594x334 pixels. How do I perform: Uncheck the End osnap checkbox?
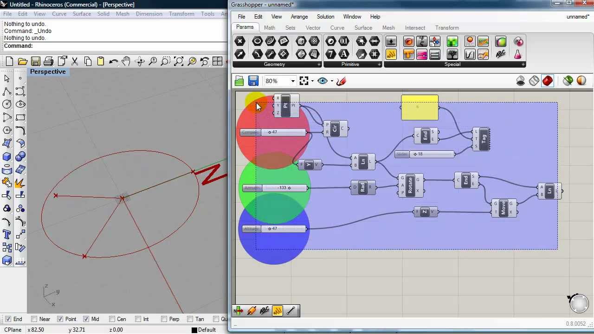point(8,319)
